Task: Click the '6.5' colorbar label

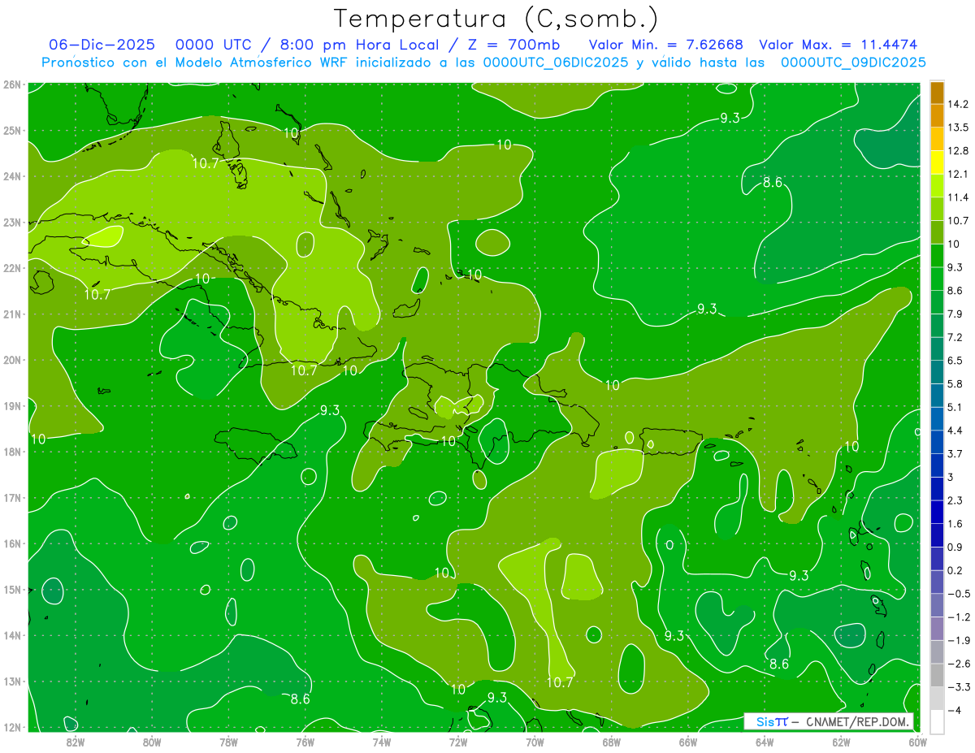Action: tap(955, 360)
